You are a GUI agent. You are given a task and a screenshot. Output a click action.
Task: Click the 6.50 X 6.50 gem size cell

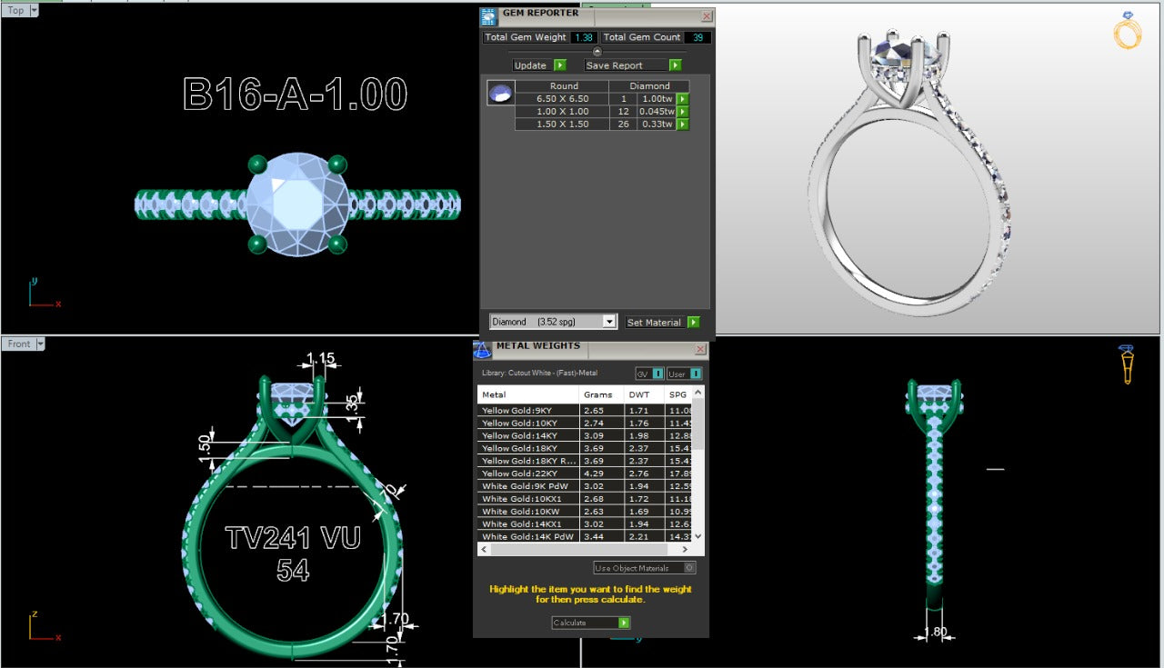pos(562,99)
